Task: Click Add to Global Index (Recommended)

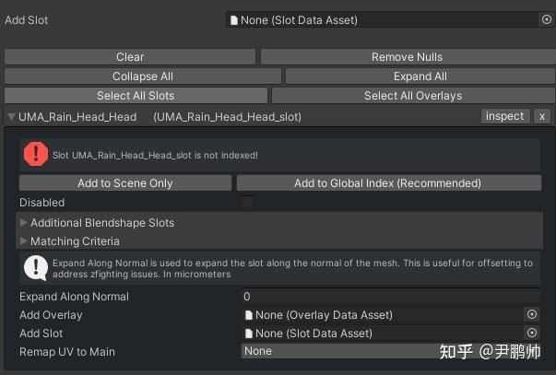Action: pos(387,183)
